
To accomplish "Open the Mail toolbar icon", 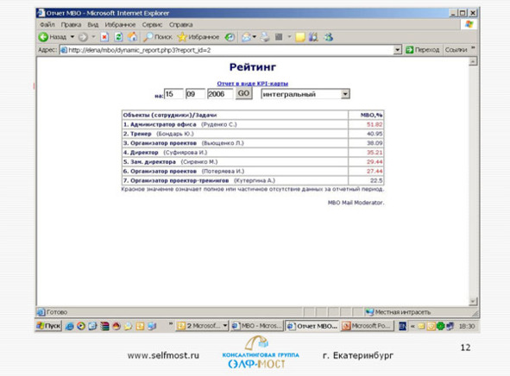I will pyautogui.click(x=247, y=37).
